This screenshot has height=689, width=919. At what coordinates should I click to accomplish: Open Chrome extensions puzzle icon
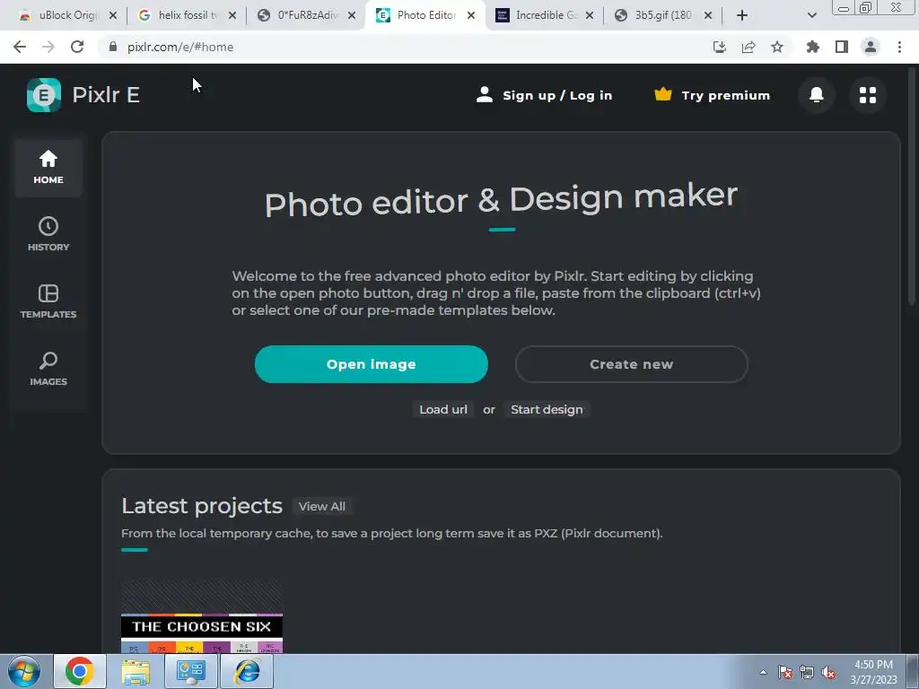pyautogui.click(x=813, y=47)
